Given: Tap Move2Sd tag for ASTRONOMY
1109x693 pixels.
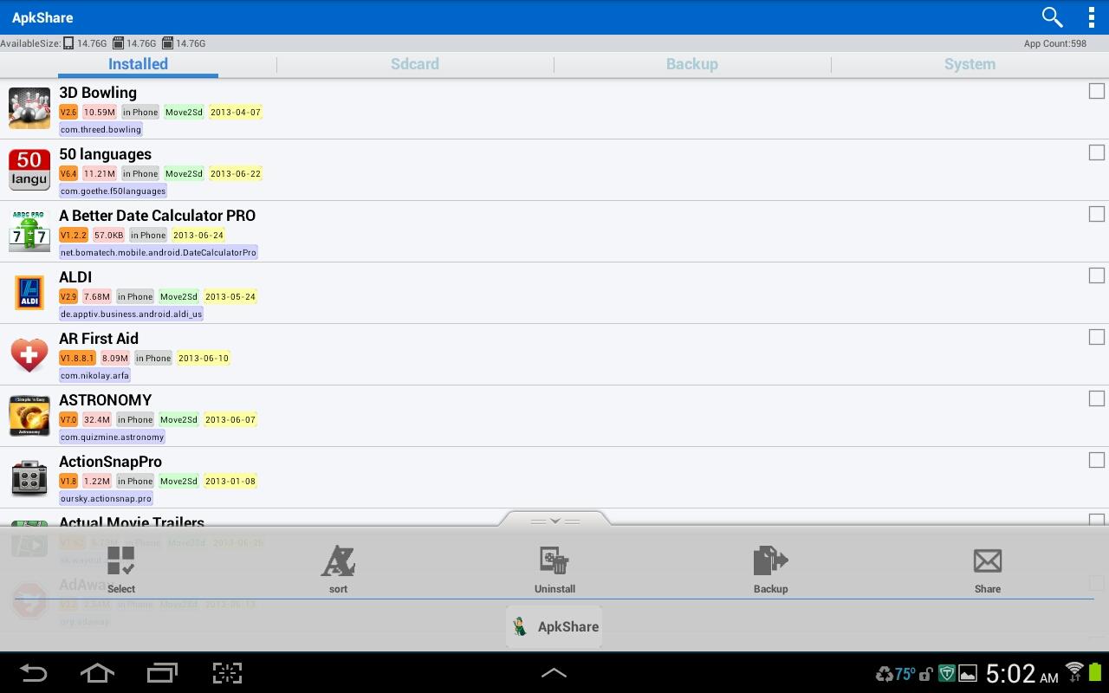Looking at the screenshot, I should [178, 419].
